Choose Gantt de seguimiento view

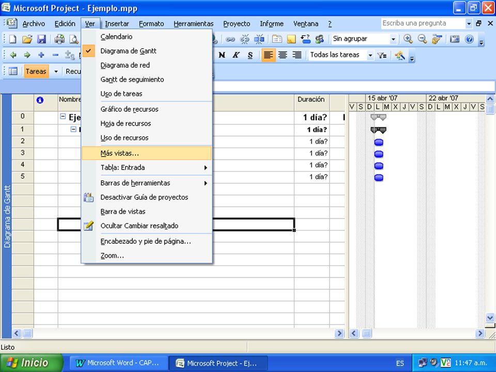(146, 80)
